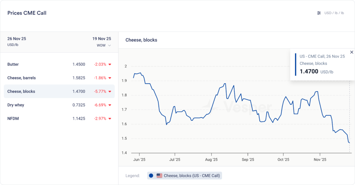Click the red arrow next to Cheese, barrels

110,78
